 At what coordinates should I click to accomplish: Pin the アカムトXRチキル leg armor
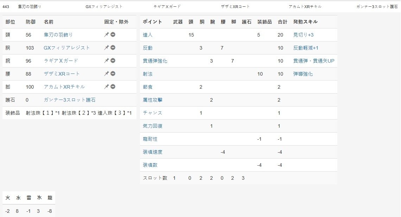click(x=106, y=87)
